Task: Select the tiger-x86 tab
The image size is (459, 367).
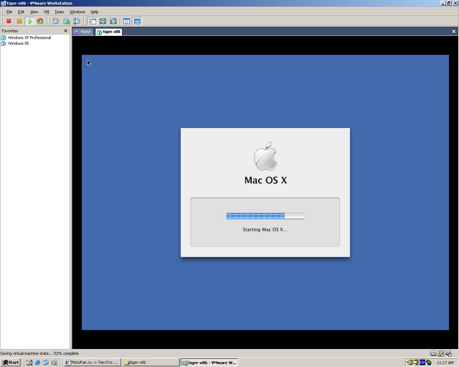Action: 109,32
